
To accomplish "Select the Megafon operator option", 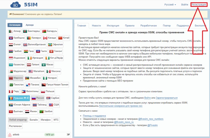I will click(x=46, y=120).
